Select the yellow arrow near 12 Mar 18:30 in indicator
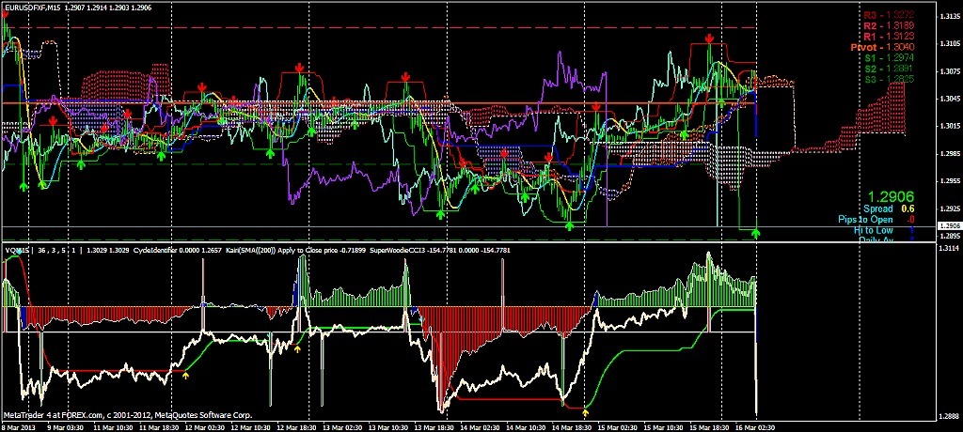This screenshot has height=432, width=963. point(298,348)
